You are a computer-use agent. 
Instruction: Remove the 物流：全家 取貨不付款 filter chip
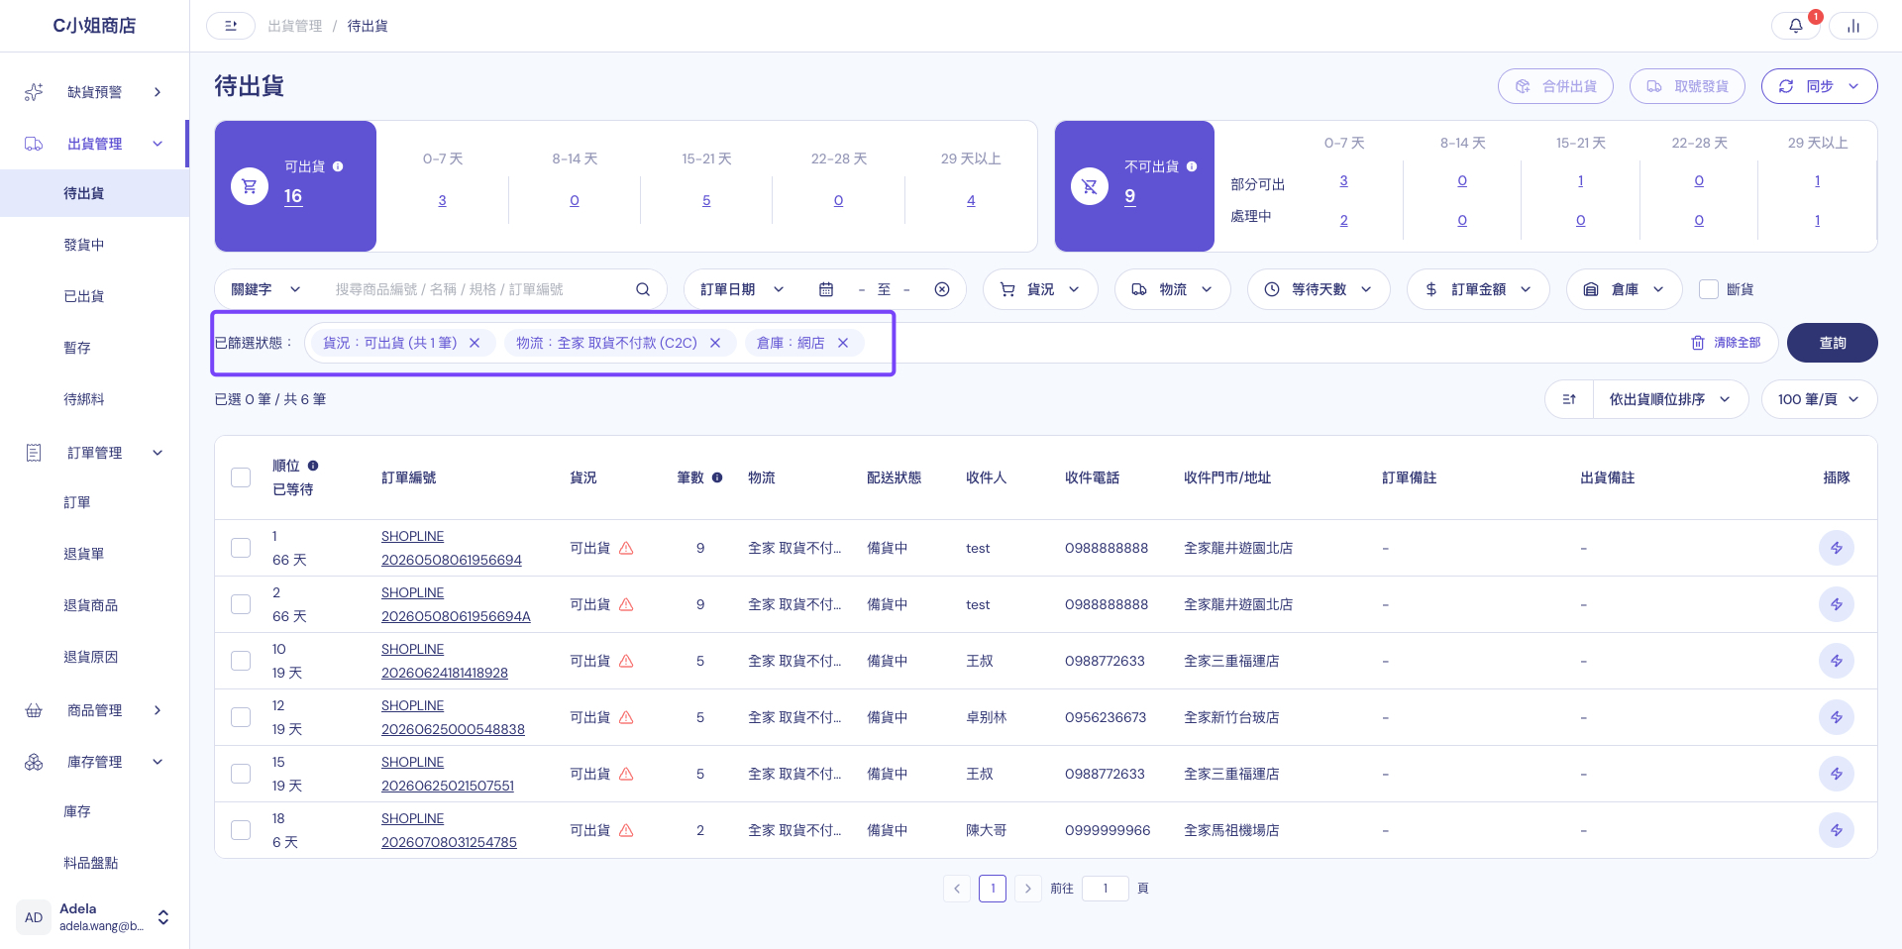click(x=715, y=343)
